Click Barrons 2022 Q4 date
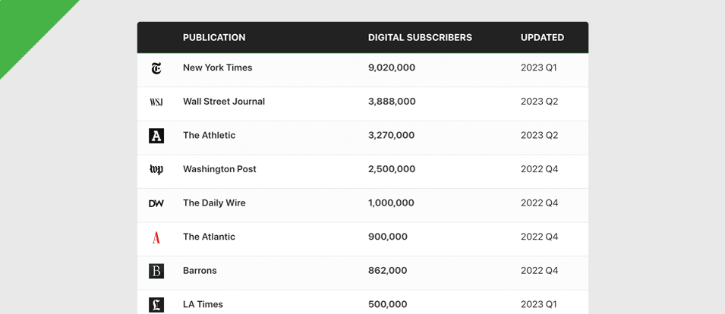The width and height of the screenshot is (725, 314). click(x=540, y=270)
